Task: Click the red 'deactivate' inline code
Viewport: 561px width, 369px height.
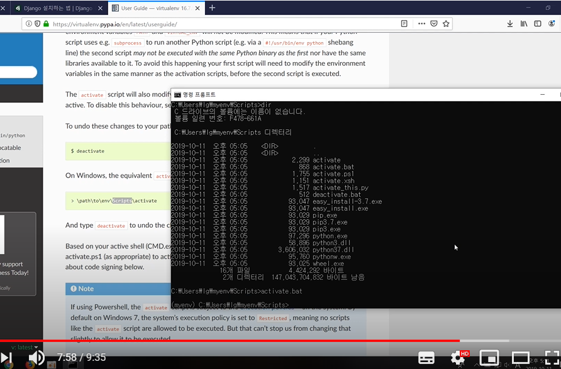Action: [111, 225]
